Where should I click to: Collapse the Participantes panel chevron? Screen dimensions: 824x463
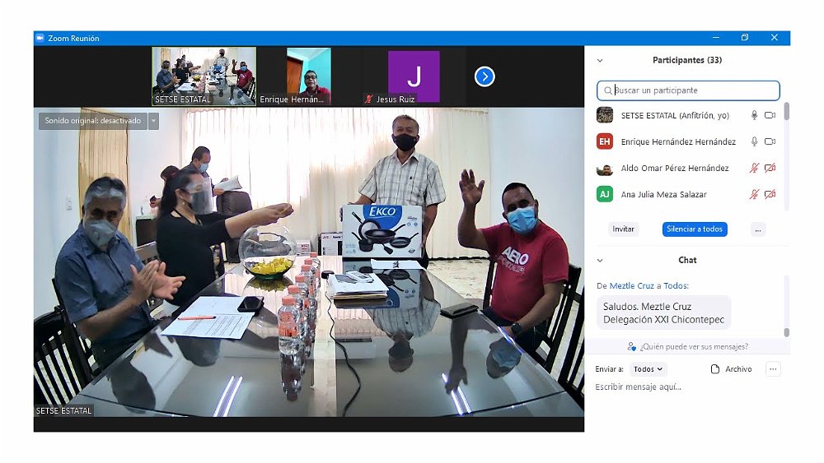pyautogui.click(x=599, y=60)
